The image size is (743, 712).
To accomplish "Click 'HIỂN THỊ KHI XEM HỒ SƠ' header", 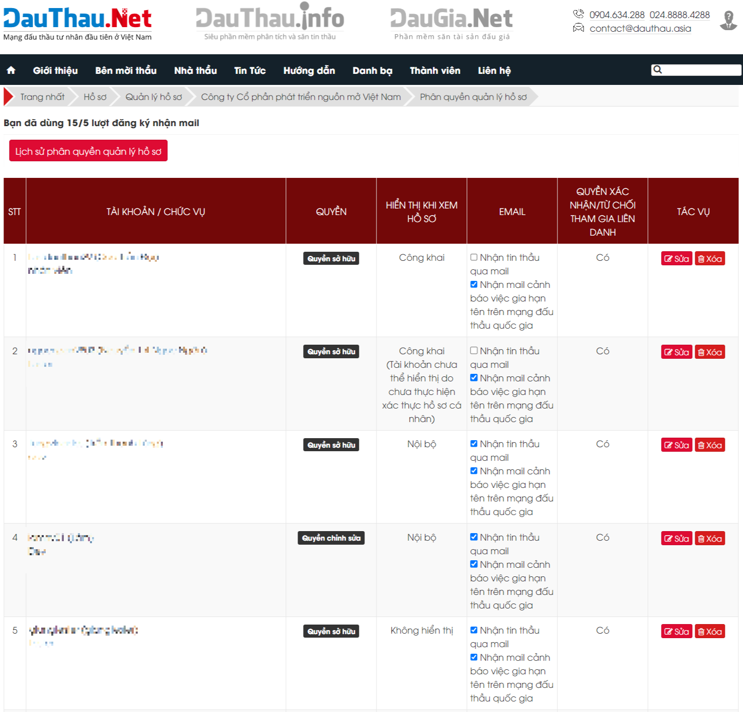I will [422, 212].
